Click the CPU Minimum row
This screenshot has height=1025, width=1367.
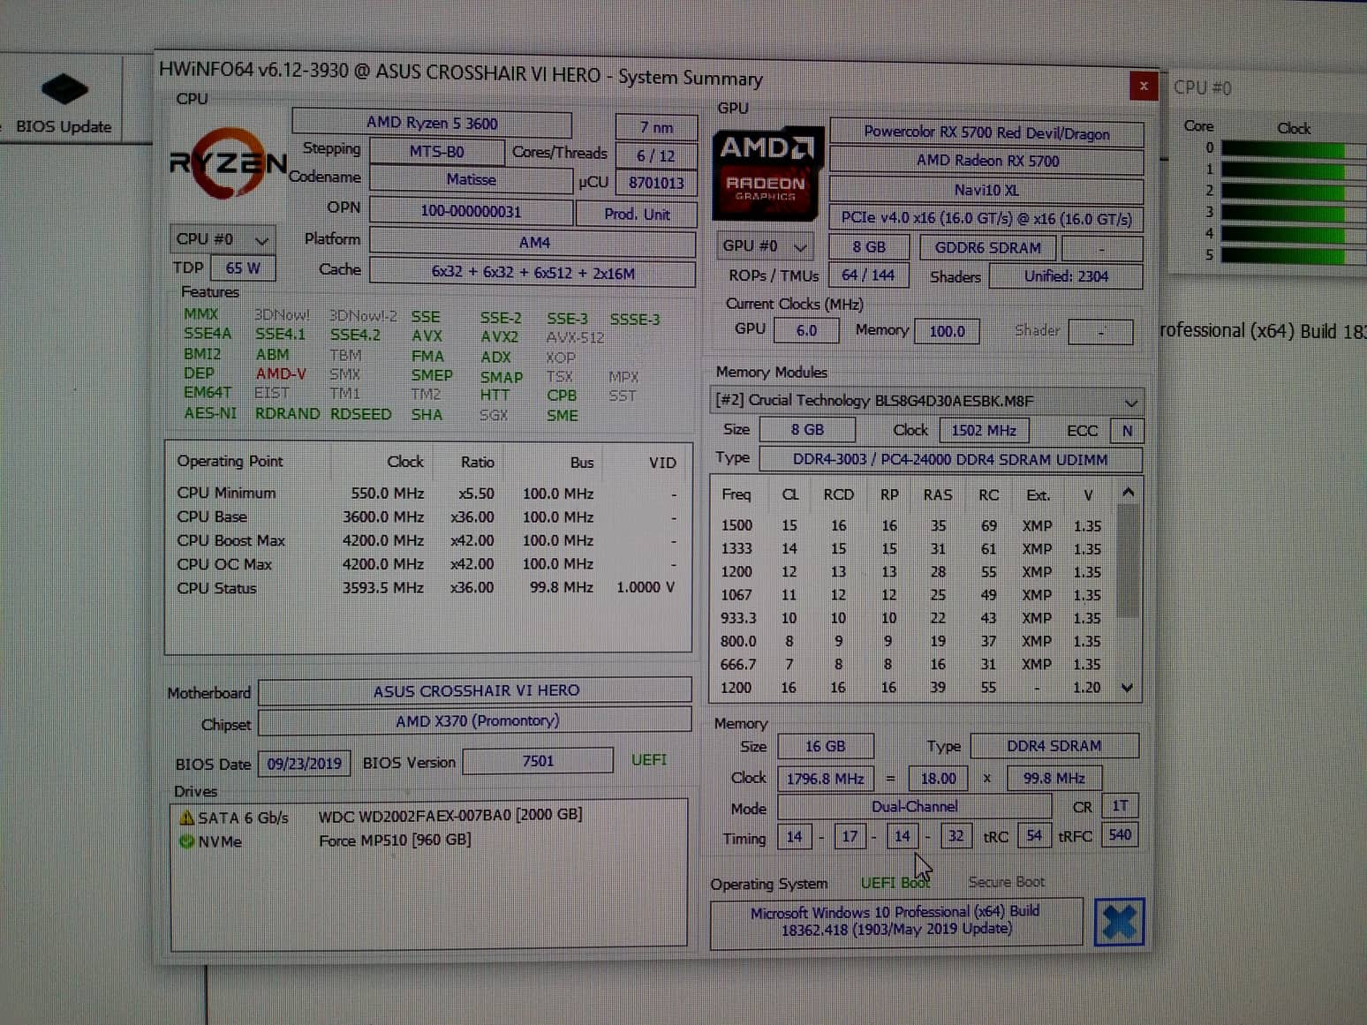point(427,494)
